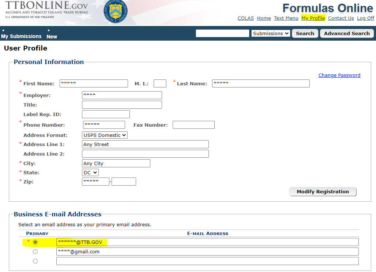
Task: Select the TTB.GOV primary email radio button
Action: [35, 242]
